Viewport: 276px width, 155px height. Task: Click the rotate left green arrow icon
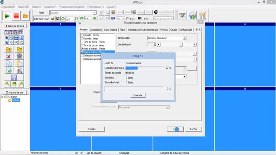click(x=8, y=84)
